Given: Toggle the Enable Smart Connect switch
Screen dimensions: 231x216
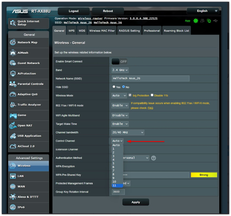Looking at the screenshot, I should (120, 61).
